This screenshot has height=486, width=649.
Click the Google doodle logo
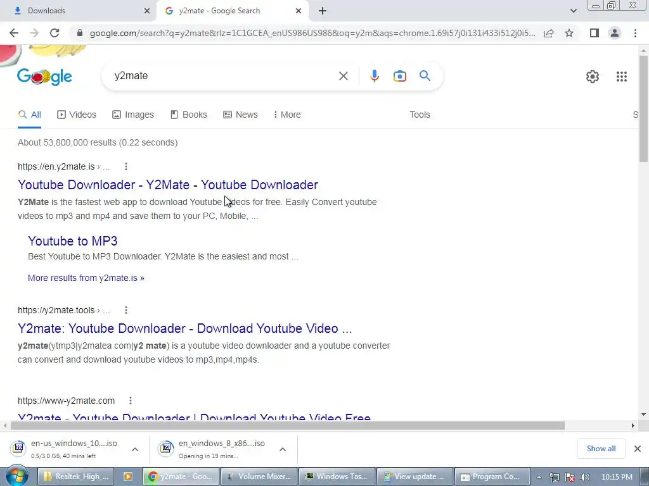pyautogui.click(x=44, y=77)
